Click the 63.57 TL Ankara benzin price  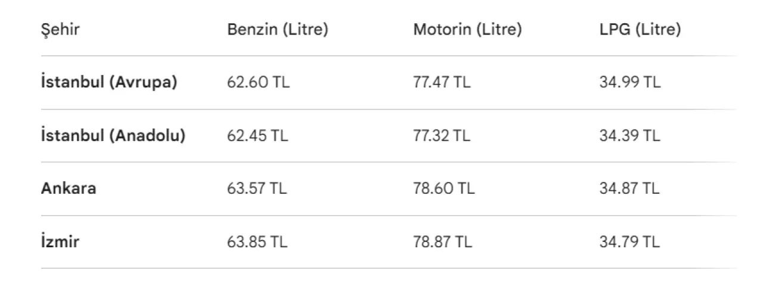(257, 188)
